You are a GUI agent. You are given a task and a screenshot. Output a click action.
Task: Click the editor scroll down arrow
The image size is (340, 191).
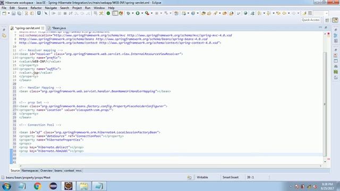(x=325, y=162)
